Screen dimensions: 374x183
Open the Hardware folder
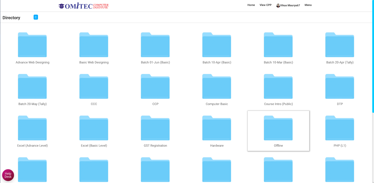click(x=217, y=128)
